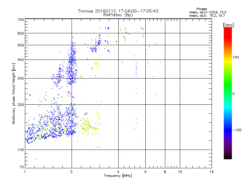The height and width of the screenshot is (187, 249).
Task: Click the x-axis tick label '10'
Action: [x=180, y=172]
